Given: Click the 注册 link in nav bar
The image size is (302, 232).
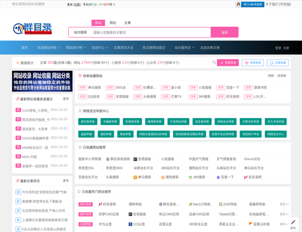Looking at the screenshot, I should point(286,48).
